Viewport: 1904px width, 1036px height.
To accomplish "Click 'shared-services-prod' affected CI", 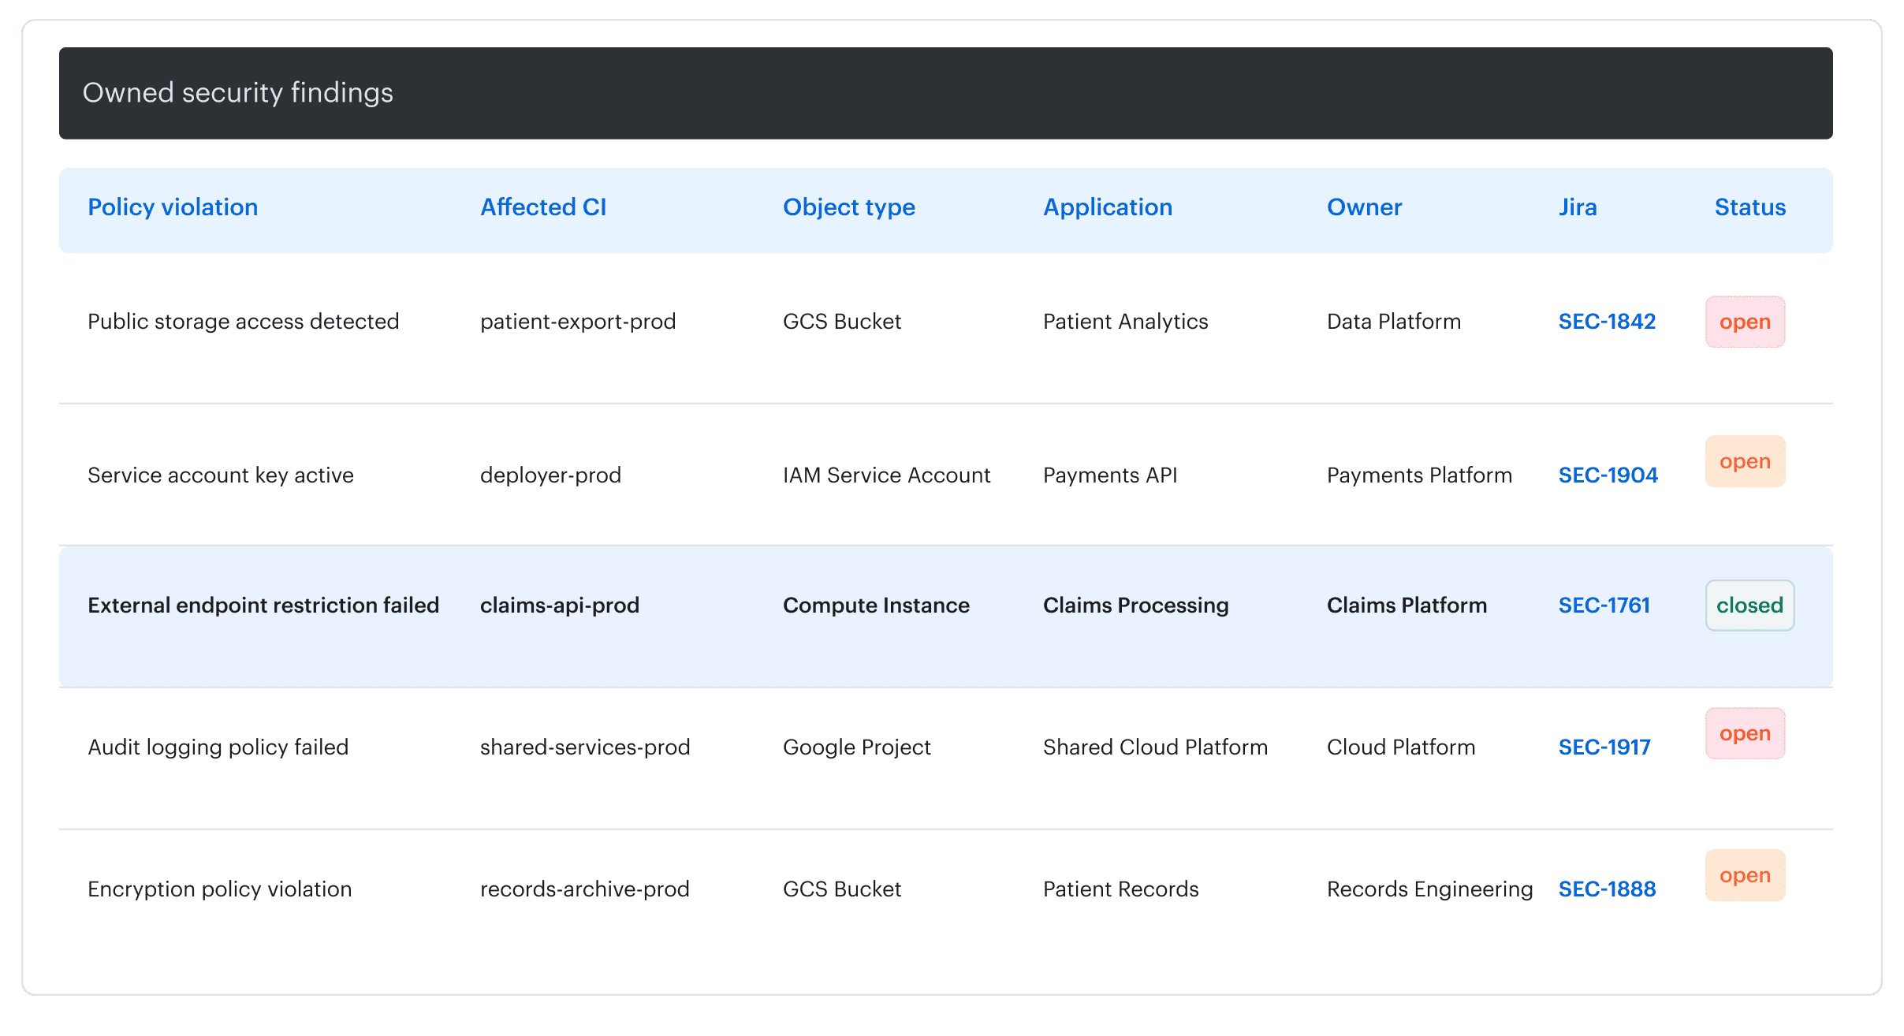I will (x=585, y=747).
